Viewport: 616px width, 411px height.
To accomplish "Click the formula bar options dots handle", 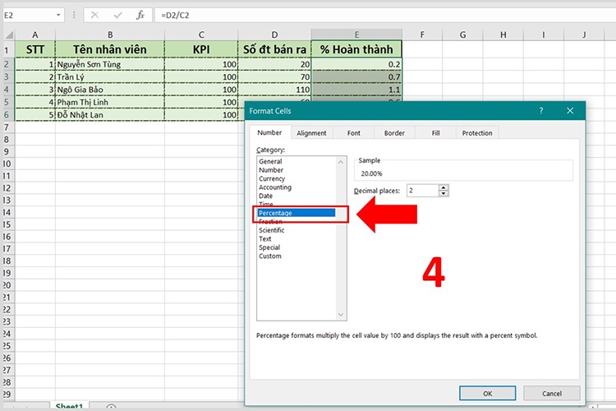I will pyautogui.click(x=74, y=16).
